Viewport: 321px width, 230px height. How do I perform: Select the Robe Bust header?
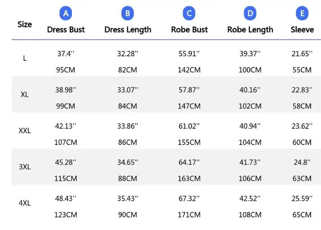click(189, 30)
